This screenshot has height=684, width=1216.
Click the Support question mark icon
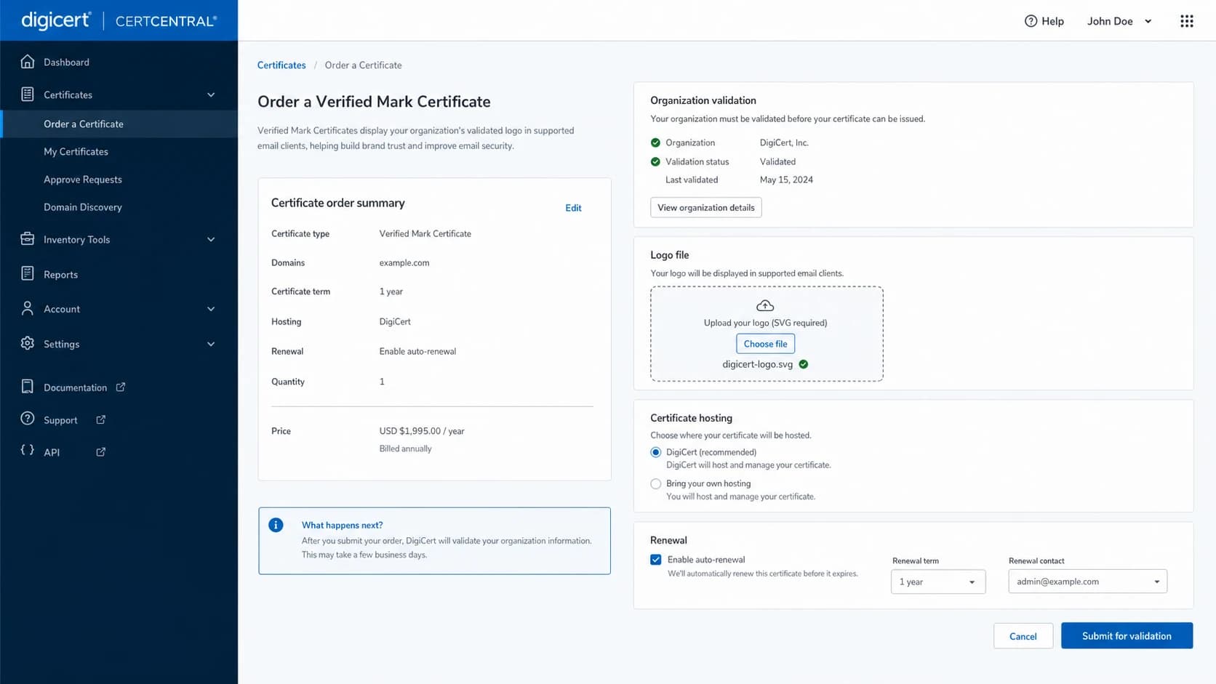click(x=28, y=419)
